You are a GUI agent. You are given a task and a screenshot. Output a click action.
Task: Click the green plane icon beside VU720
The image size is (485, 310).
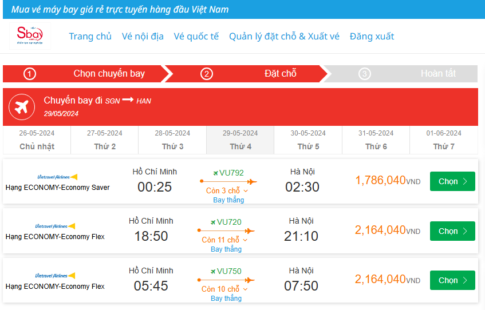tap(214, 222)
